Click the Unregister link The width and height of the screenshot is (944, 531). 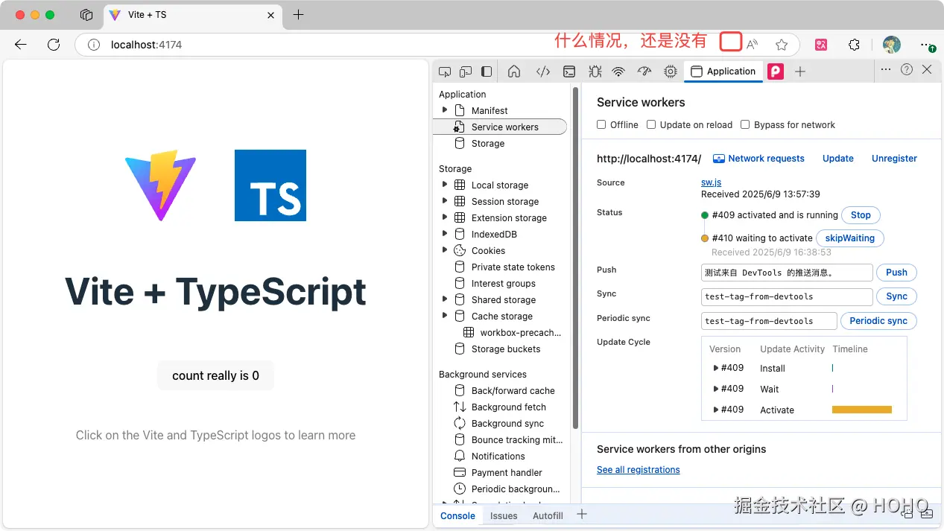tap(894, 159)
